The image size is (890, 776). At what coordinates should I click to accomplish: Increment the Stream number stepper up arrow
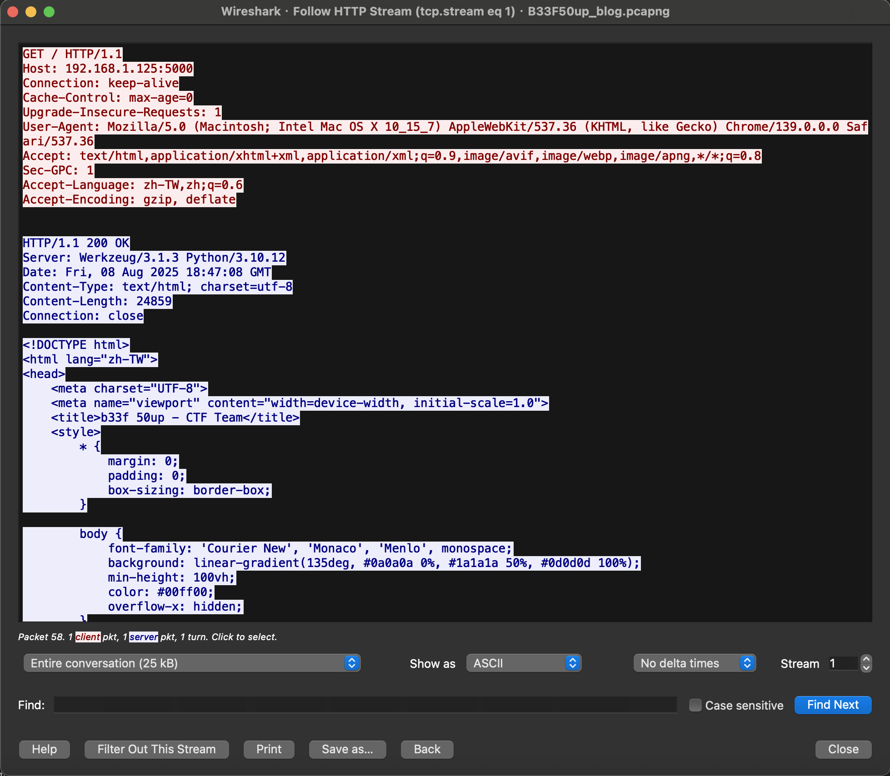[866, 659]
